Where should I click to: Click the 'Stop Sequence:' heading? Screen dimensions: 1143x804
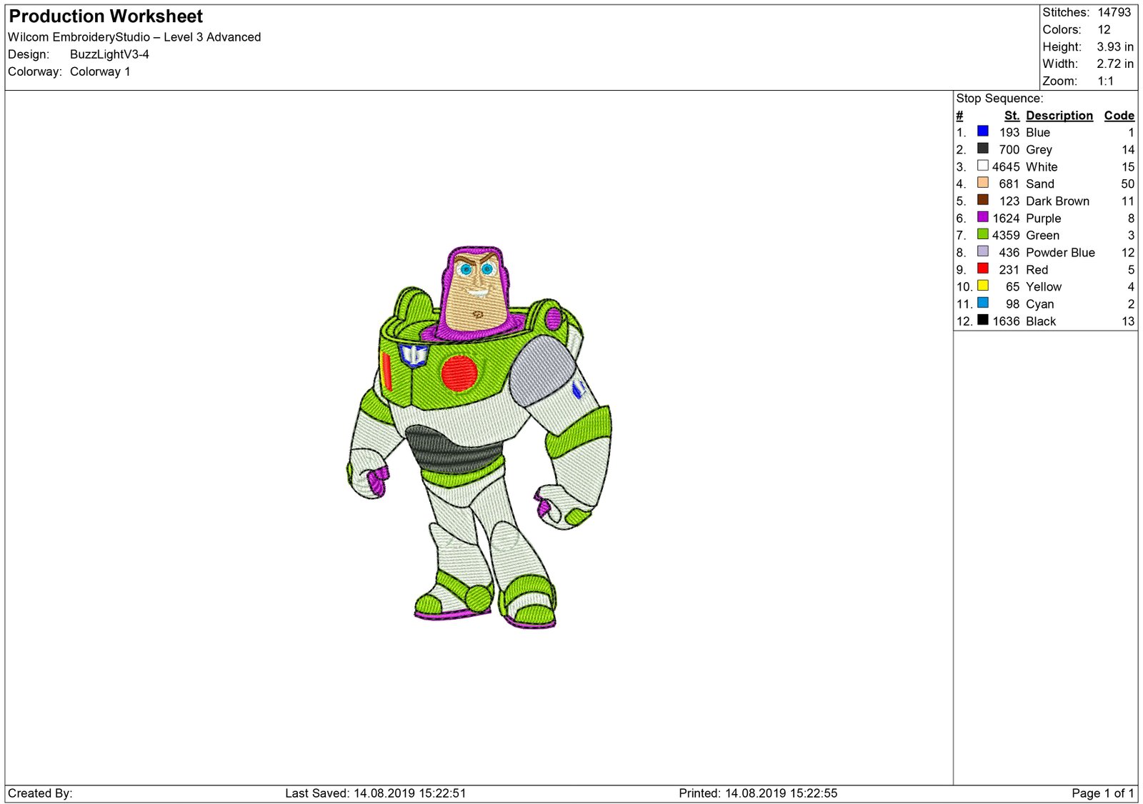pyautogui.click(x=999, y=99)
